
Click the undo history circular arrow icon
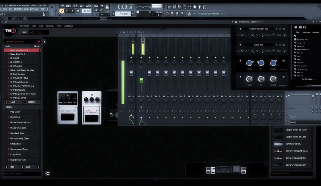click(167, 14)
